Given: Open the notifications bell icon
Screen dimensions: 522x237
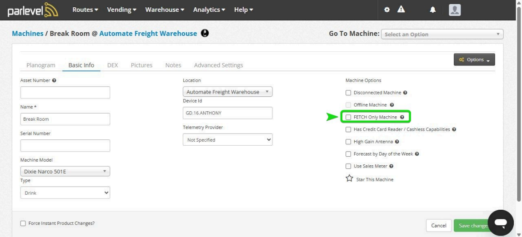Looking at the screenshot, I should pos(433,10).
